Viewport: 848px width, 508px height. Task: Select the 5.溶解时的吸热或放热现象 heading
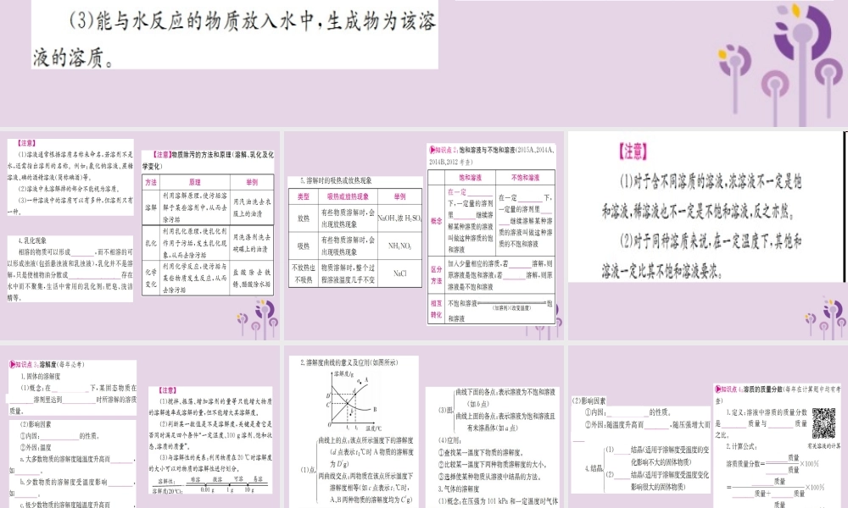pyautogui.click(x=337, y=181)
